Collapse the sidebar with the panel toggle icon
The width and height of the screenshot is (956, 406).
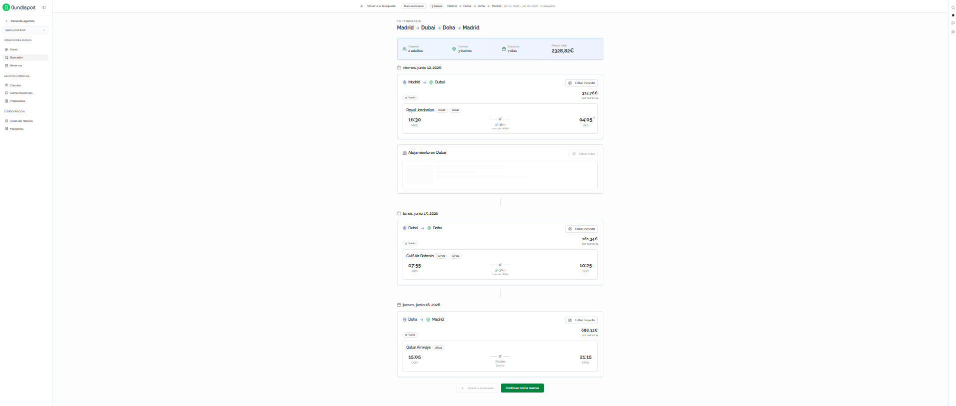(x=44, y=7)
